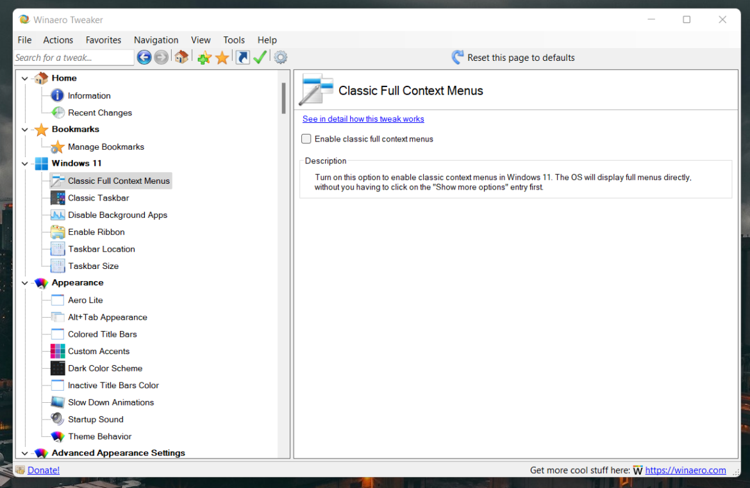Collapse the Appearance category
Viewport: 750px width, 488px height.
click(24, 282)
